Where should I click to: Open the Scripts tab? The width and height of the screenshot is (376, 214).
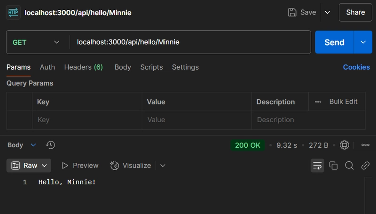point(151,67)
